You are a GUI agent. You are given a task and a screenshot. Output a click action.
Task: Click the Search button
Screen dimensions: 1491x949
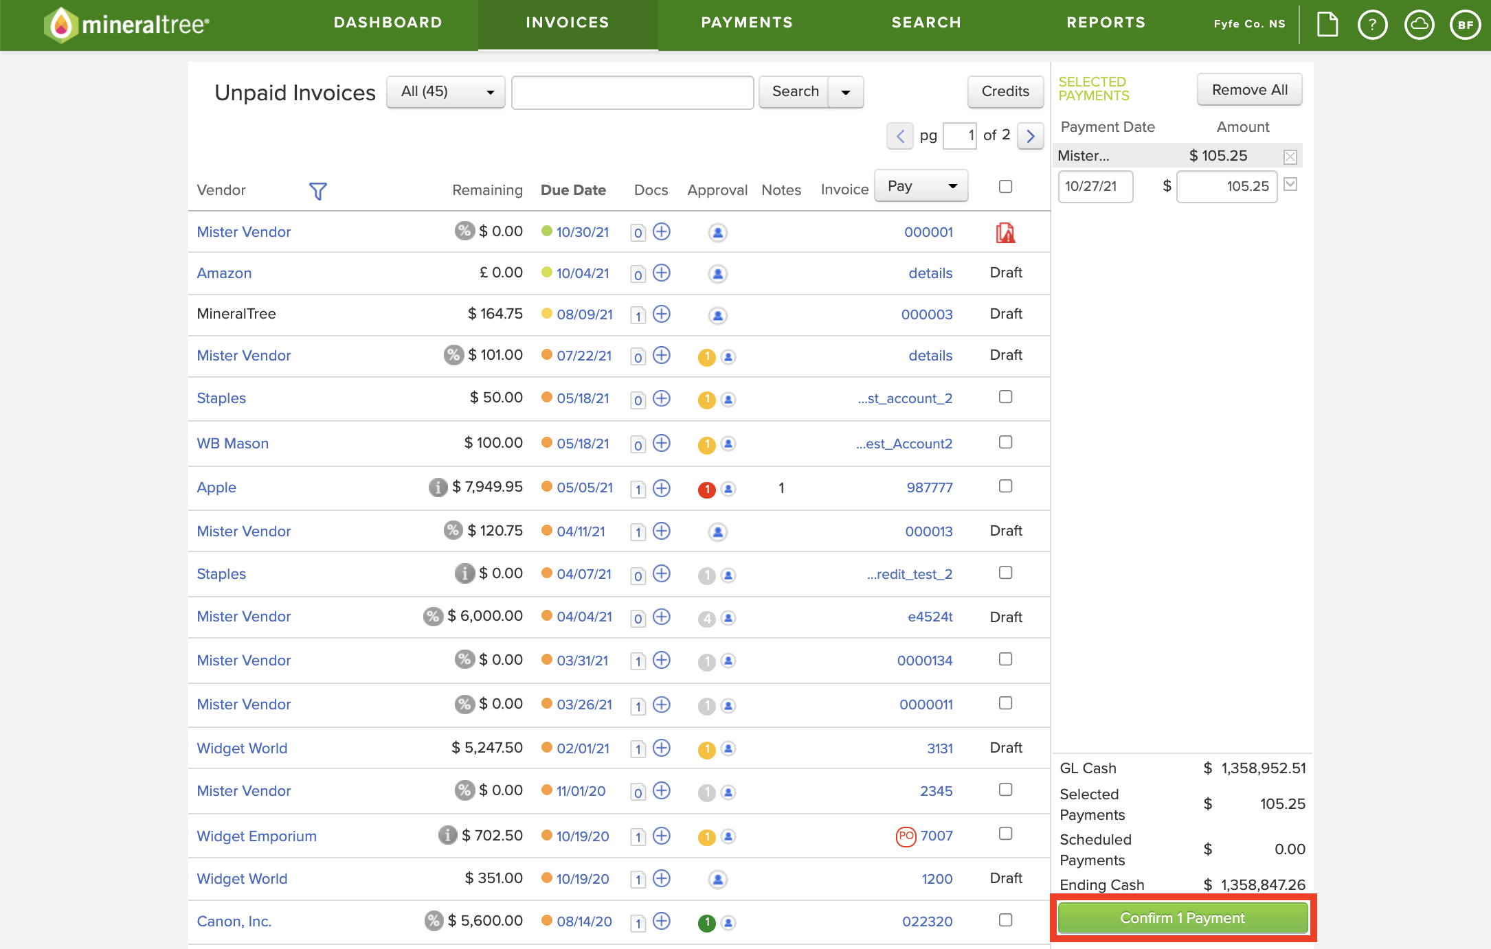tap(795, 92)
